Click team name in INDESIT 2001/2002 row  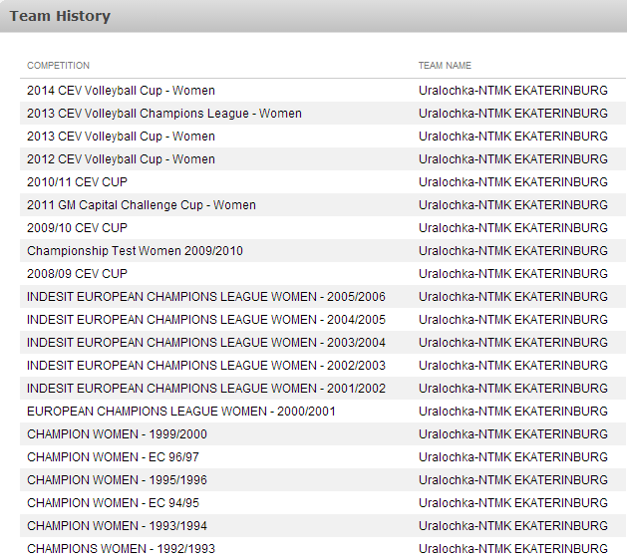[513, 389]
